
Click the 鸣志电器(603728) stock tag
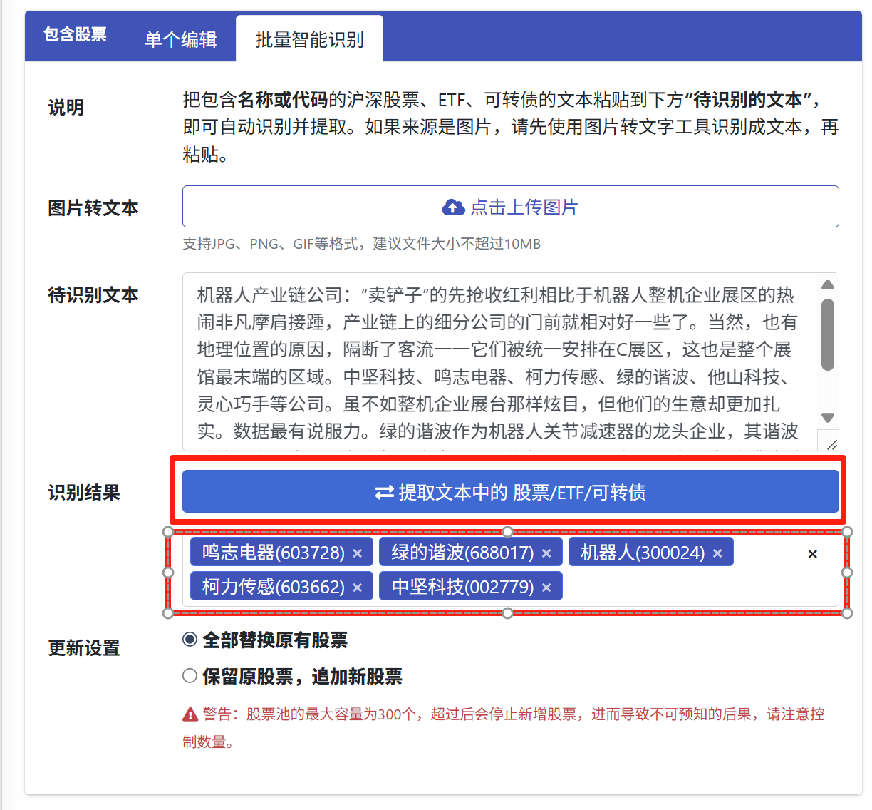[273, 553]
